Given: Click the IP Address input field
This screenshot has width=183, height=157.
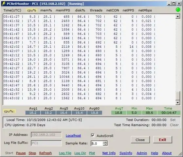Looking at the screenshot, I should pyautogui.click(x=46, y=135).
